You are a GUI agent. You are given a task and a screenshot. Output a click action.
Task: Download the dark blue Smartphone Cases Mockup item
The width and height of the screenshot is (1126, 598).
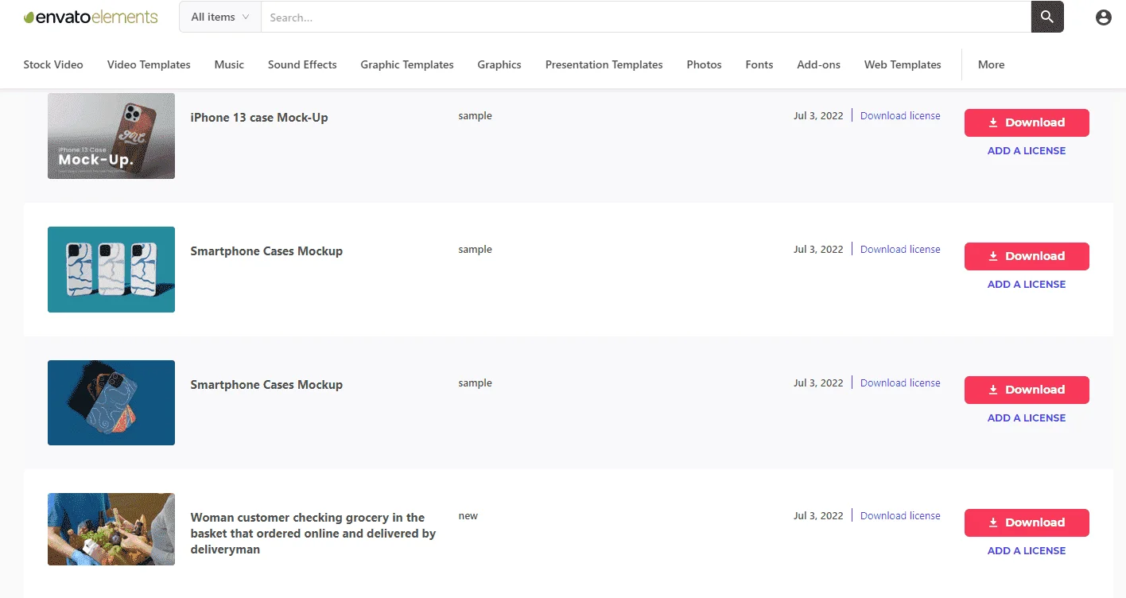1027,390
